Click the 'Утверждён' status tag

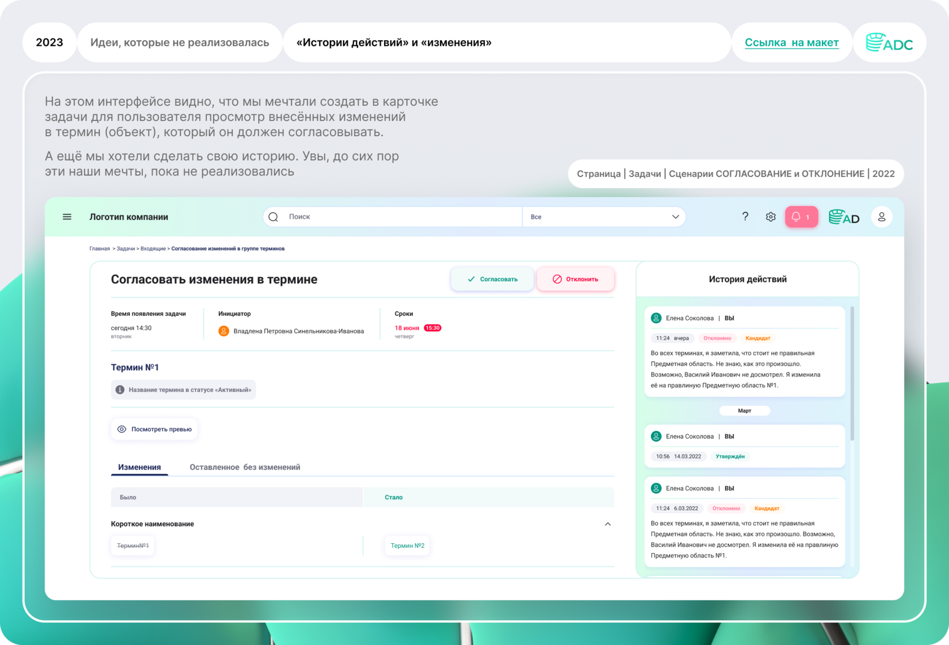coord(730,457)
